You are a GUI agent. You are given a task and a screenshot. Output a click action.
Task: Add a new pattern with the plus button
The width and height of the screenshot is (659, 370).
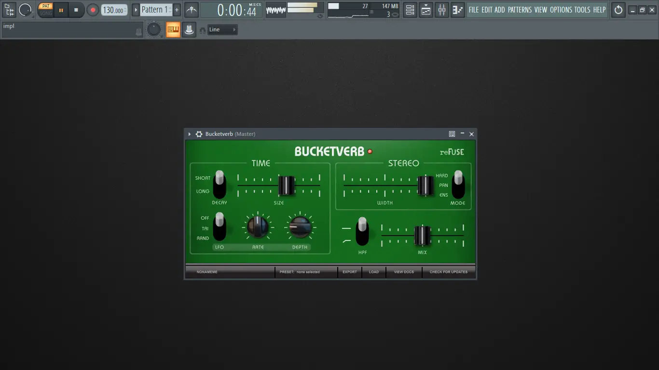pyautogui.click(x=177, y=10)
